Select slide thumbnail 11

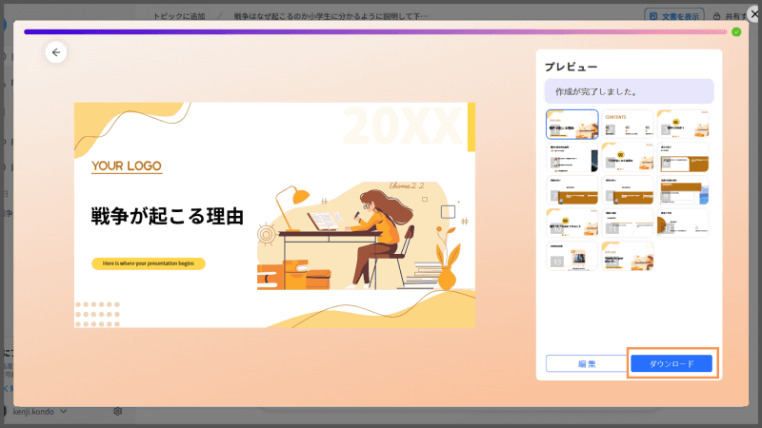click(x=628, y=224)
